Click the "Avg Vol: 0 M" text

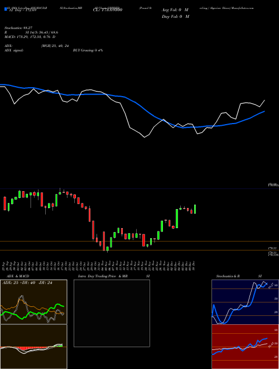[x=175, y=10]
